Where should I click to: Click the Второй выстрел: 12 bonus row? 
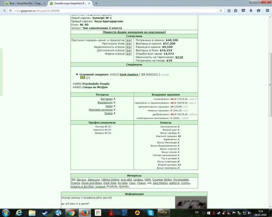click(169, 165)
